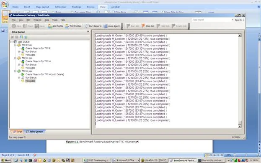The width and height of the screenshot is (261, 163).
Task: Open the Local Agent toolbar item
Action: 112,26
